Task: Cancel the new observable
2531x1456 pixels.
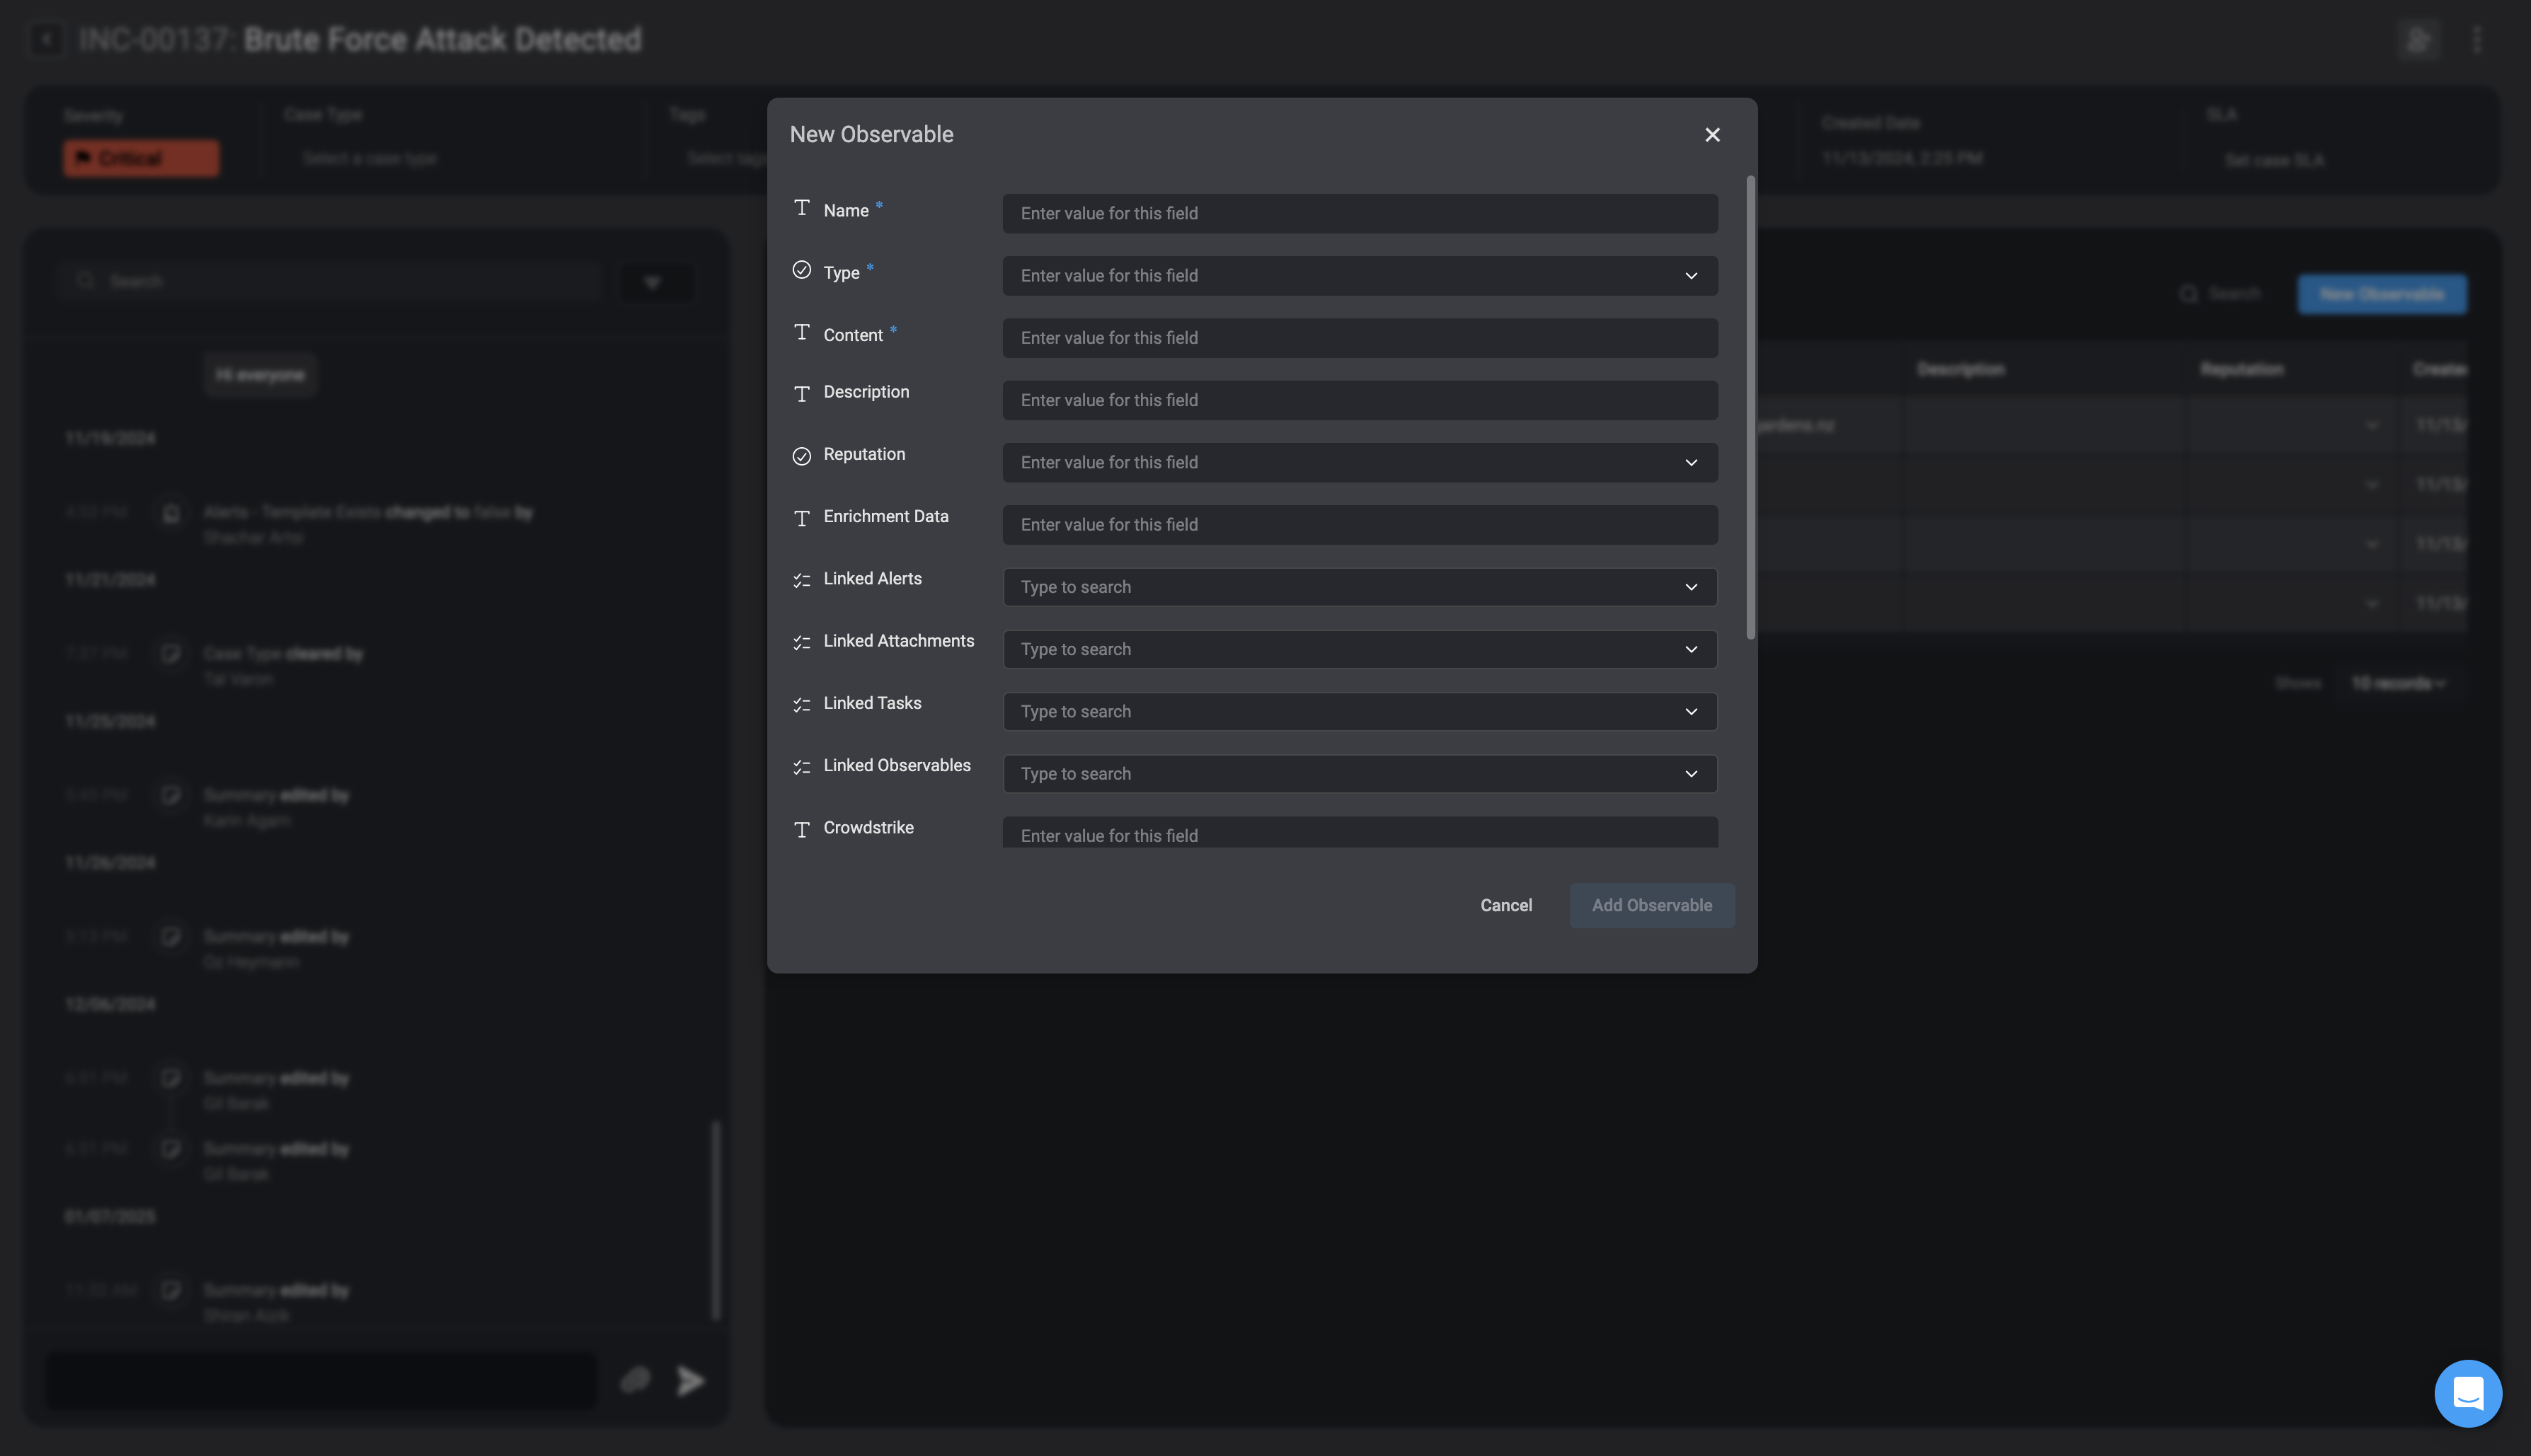Action: pos(1505,905)
